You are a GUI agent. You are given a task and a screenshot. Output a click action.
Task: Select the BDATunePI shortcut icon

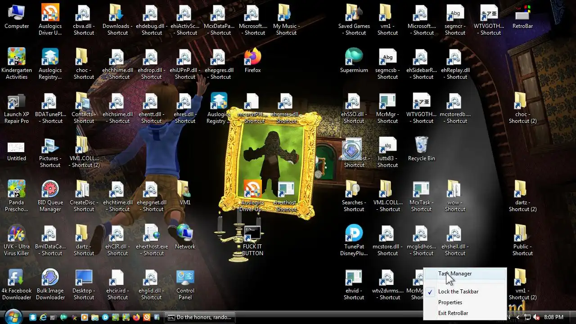coord(50,108)
